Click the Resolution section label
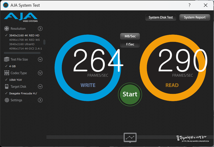Image resolution: width=214 pixels, height=147 pixels. (x=18, y=29)
